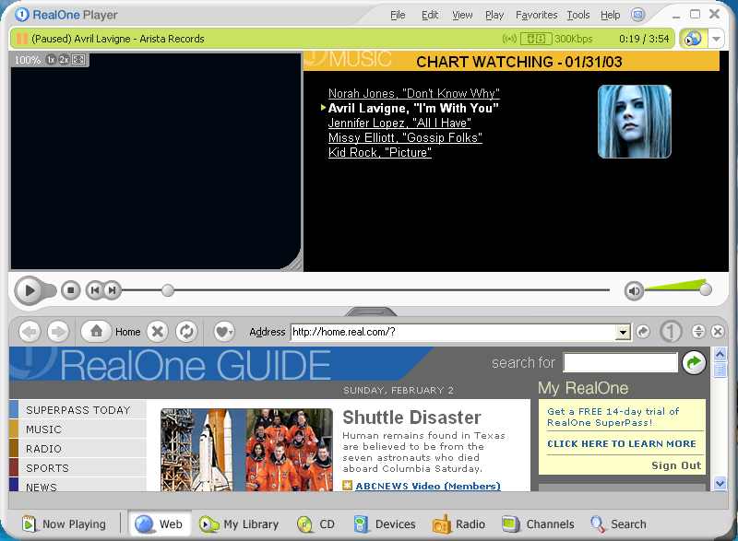Click the Avril Lavigne album thumbnail
The height and width of the screenshot is (541, 738).
[635, 122]
